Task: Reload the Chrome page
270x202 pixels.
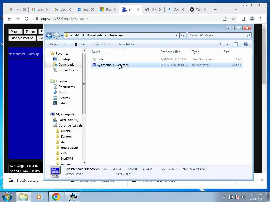Action: [26, 19]
